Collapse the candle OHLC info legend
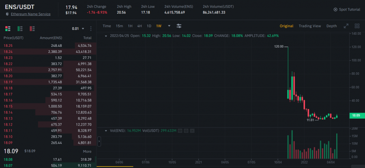The height and width of the screenshot is (168, 365). point(106,36)
